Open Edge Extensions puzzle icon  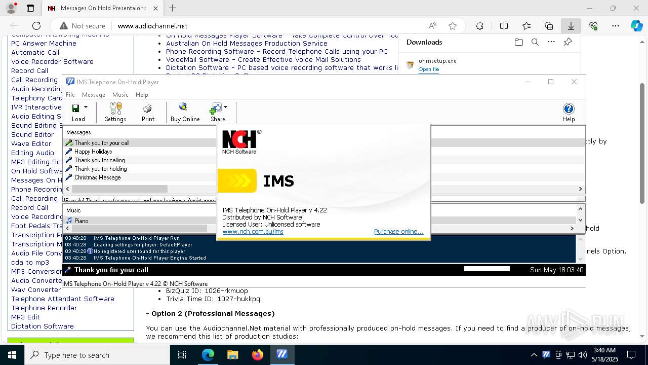coord(479,26)
